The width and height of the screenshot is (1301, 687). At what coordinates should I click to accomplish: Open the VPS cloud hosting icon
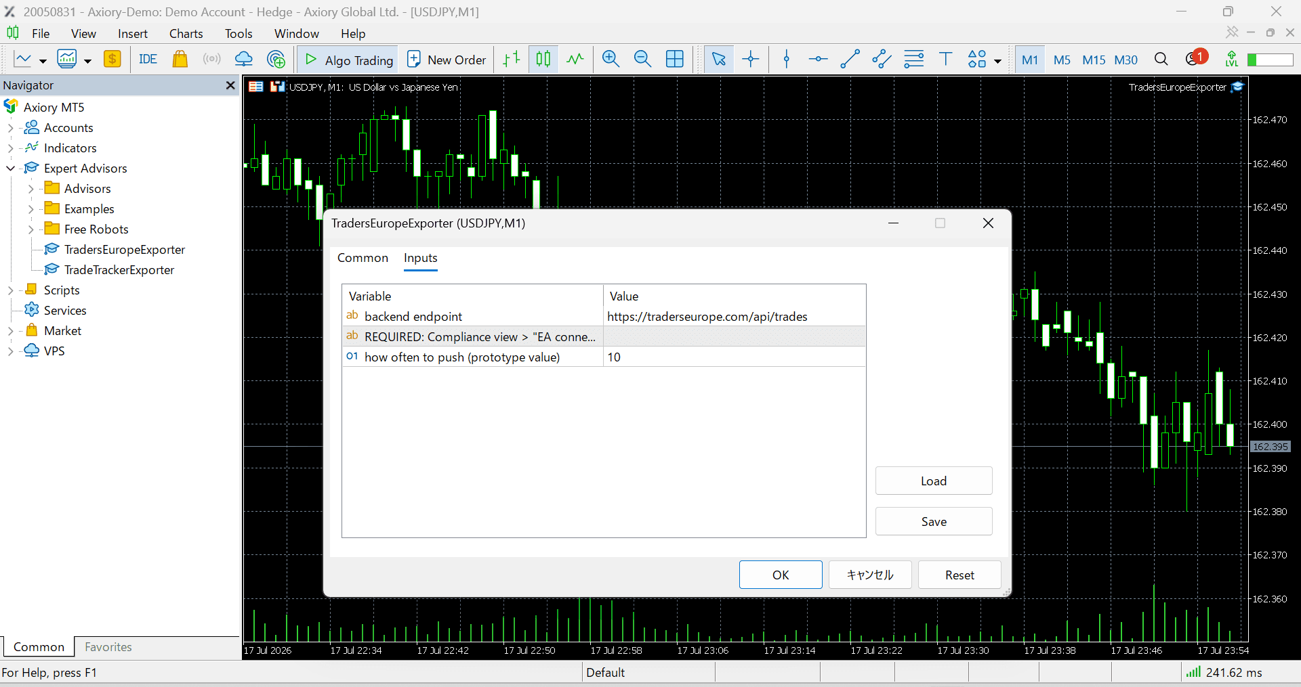[x=244, y=60]
